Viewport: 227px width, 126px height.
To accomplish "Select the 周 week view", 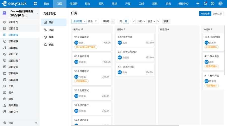I will 121,21.
